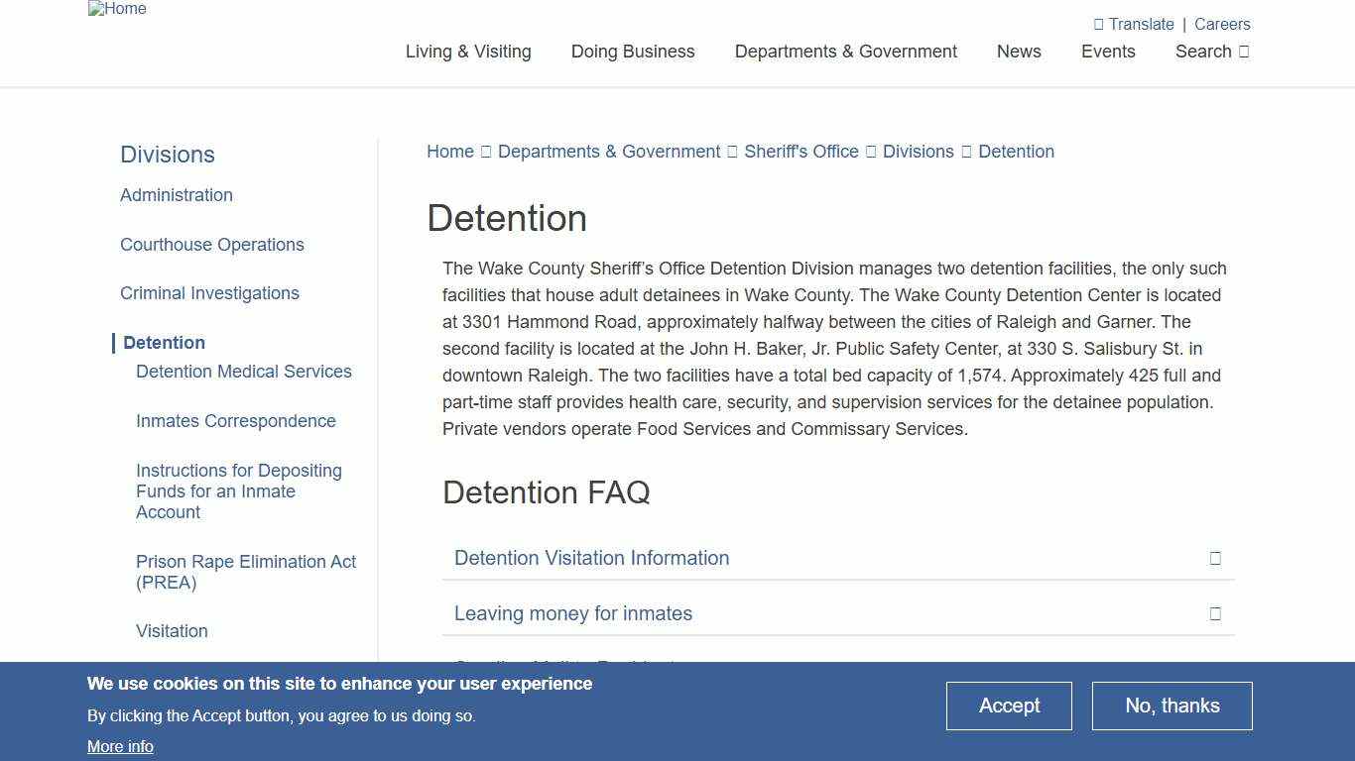Open the Doing Business menu
1355x761 pixels.
pos(632,52)
